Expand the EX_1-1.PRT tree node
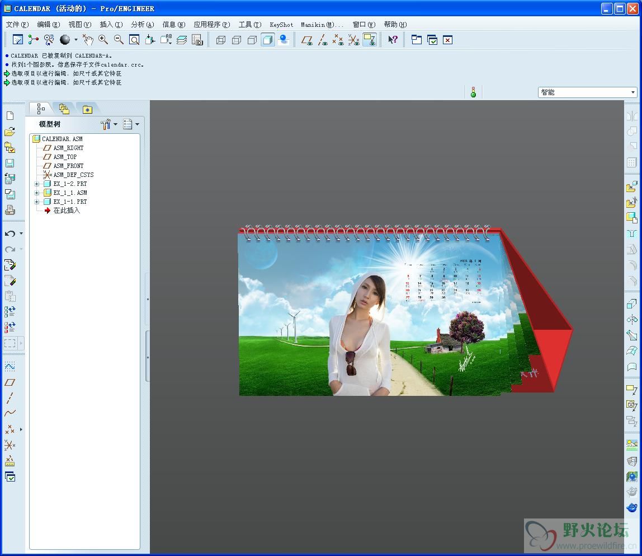The height and width of the screenshot is (556, 642). tap(37, 202)
